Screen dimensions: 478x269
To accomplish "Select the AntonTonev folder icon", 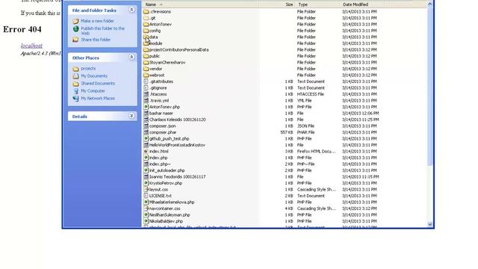I will (x=146, y=25).
